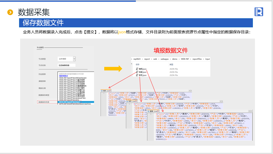This screenshot has height=154, width=273.
Task: Click the 填报根路径 link in the list
Action: pyautogui.click(x=63, y=76)
